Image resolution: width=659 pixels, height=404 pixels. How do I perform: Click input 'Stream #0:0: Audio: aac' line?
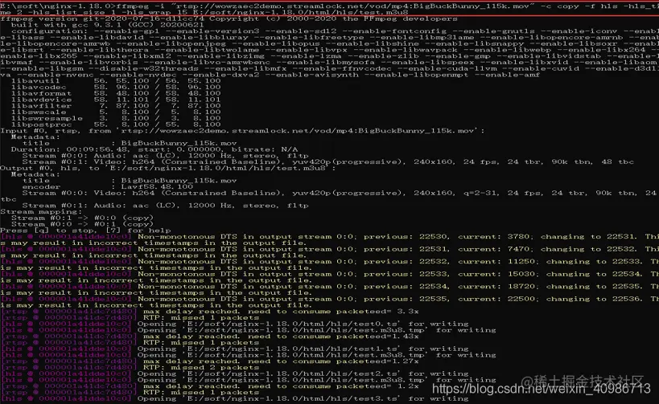(x=165, y=156)
